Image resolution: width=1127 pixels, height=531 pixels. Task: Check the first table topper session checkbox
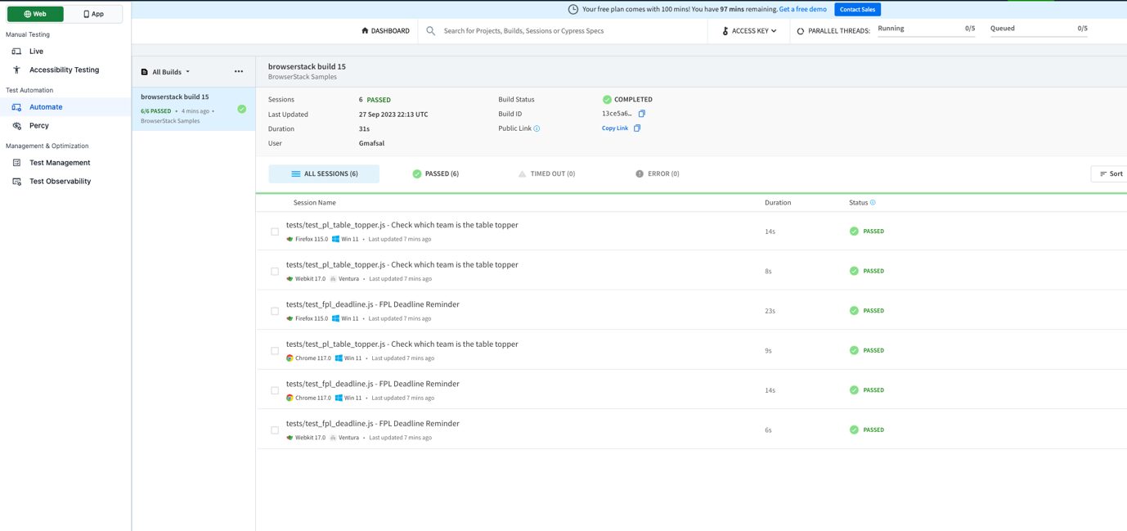[x=275, y=231]
